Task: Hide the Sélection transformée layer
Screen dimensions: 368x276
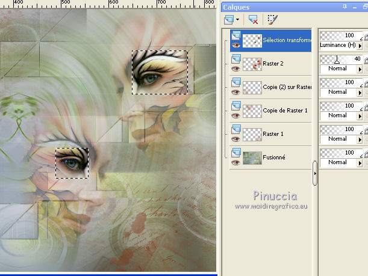Action: [235, 45]
